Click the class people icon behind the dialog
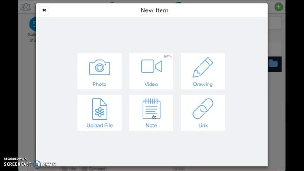This screenshot has height=171, width=304. (26, 7)
